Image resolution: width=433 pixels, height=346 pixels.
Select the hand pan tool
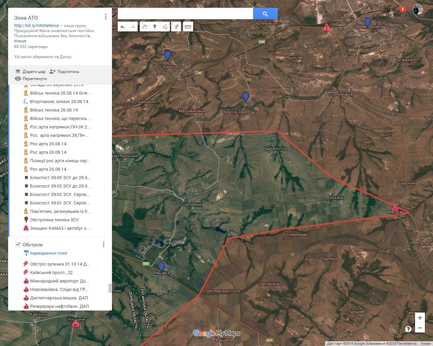(144, 27)
